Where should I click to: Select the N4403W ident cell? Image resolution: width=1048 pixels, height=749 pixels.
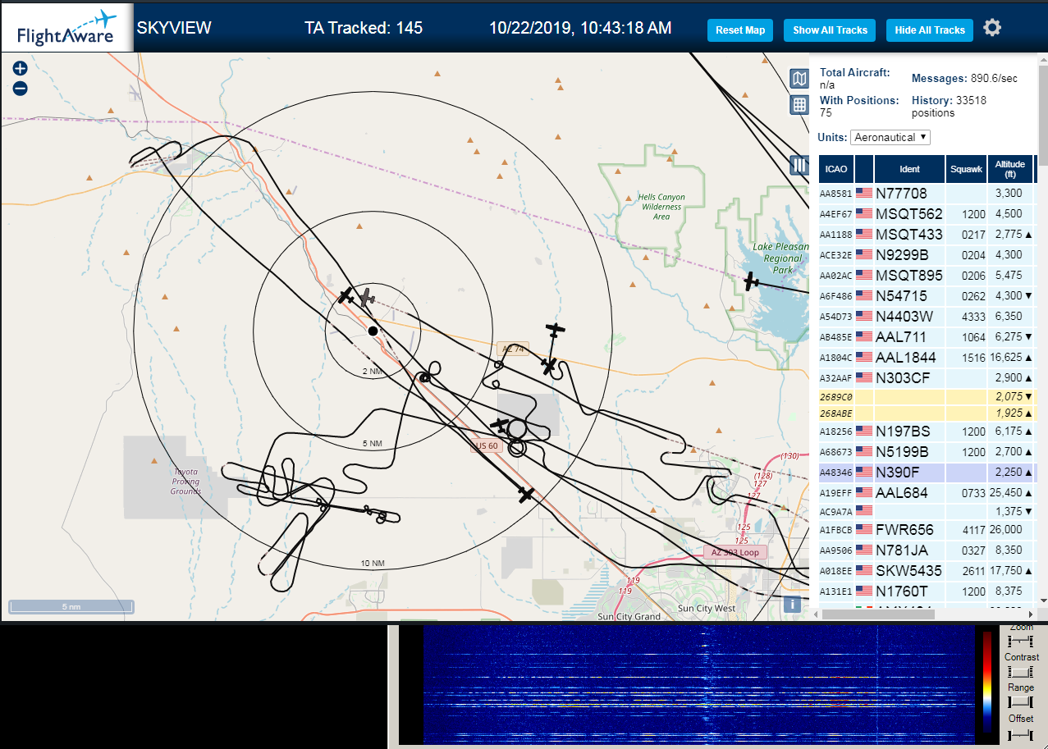(x=909, y=317)
